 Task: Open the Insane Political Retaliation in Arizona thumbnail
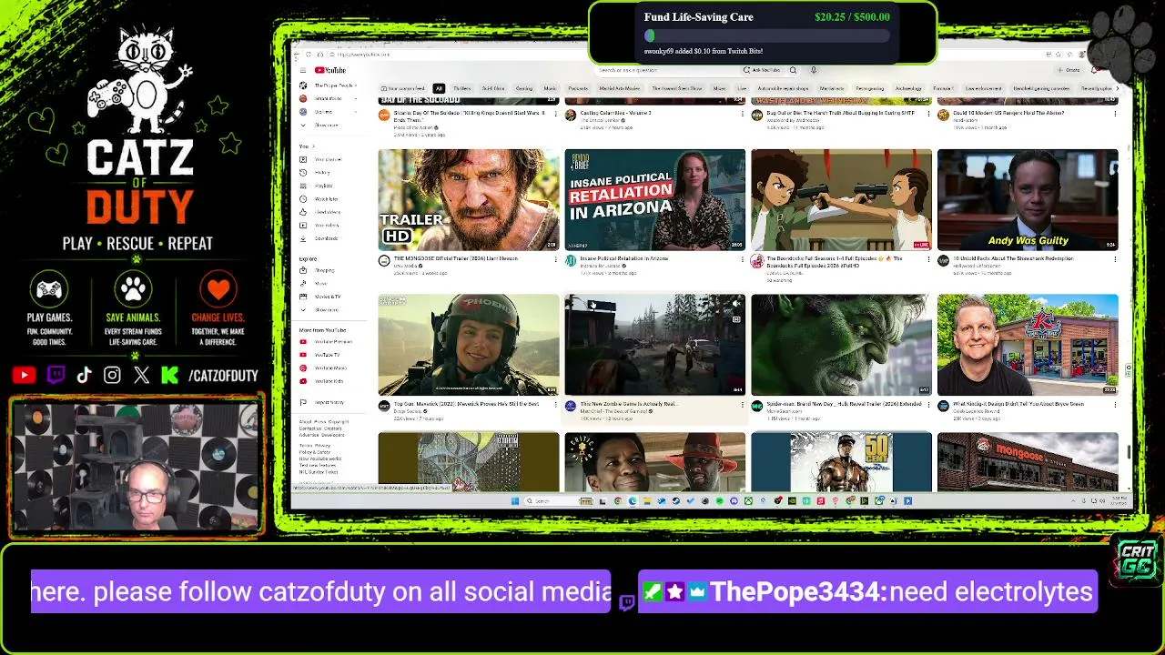[x=655, y=200]
